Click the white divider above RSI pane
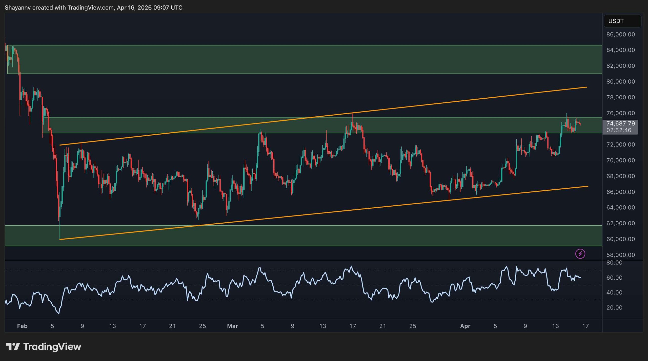 [304, 260]
